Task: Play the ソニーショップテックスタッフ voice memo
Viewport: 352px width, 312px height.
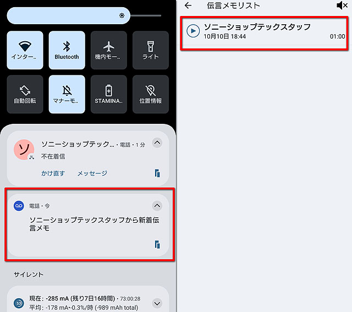Action: 193,31
